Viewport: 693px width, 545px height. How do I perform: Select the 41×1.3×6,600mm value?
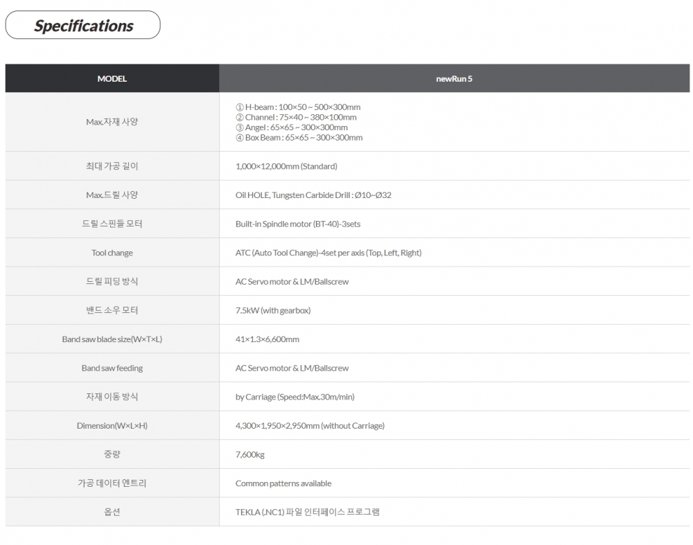pos(267,339)
